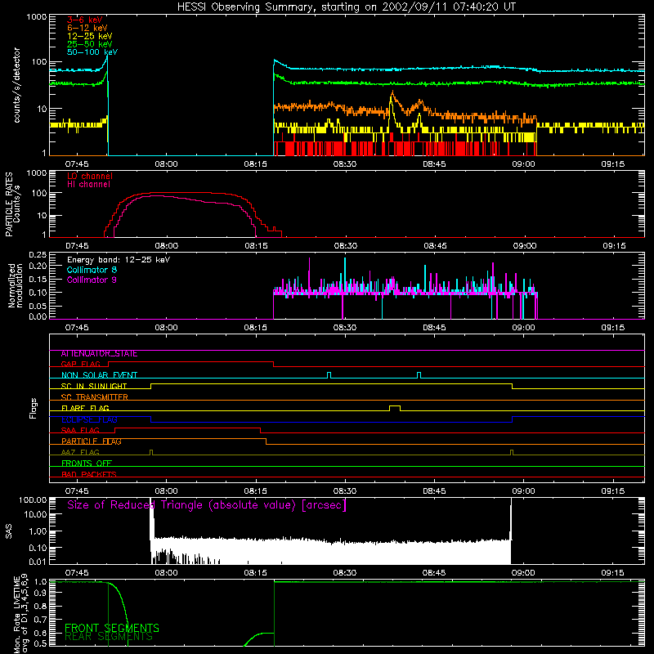The height and width of the screenshot is (654, 654).
Task: Click the SC_TRANSMITTER flag label
Action: (x=95, y=397)
